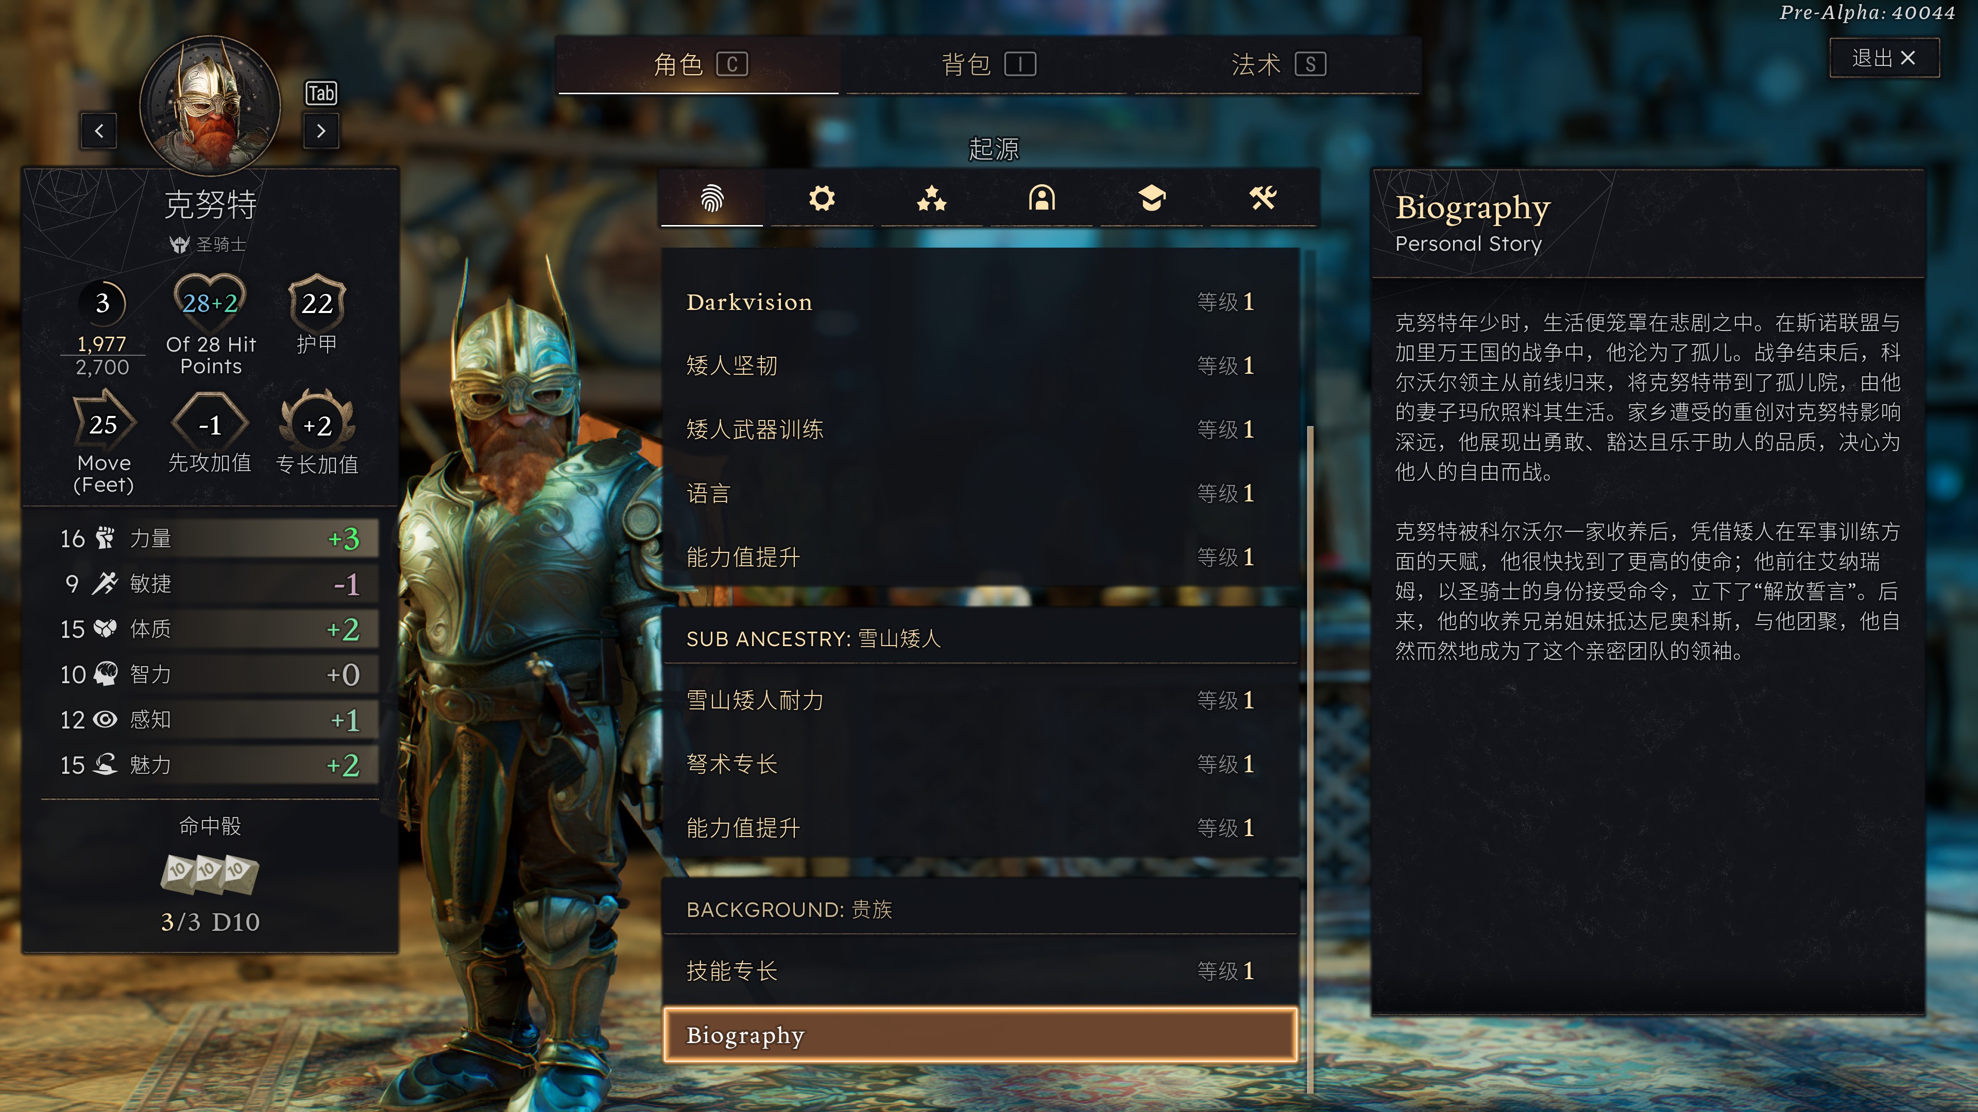
Task: Switch to the 背包 inventory tab
Action: point(987,64)
